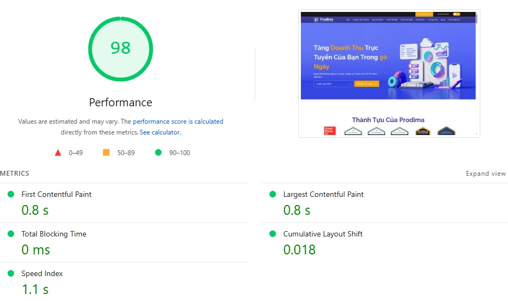Image resolution: width=508 pixels, height=301 pixels.
Task: Click the performance score 98 gauge
Action: (120, 49)
